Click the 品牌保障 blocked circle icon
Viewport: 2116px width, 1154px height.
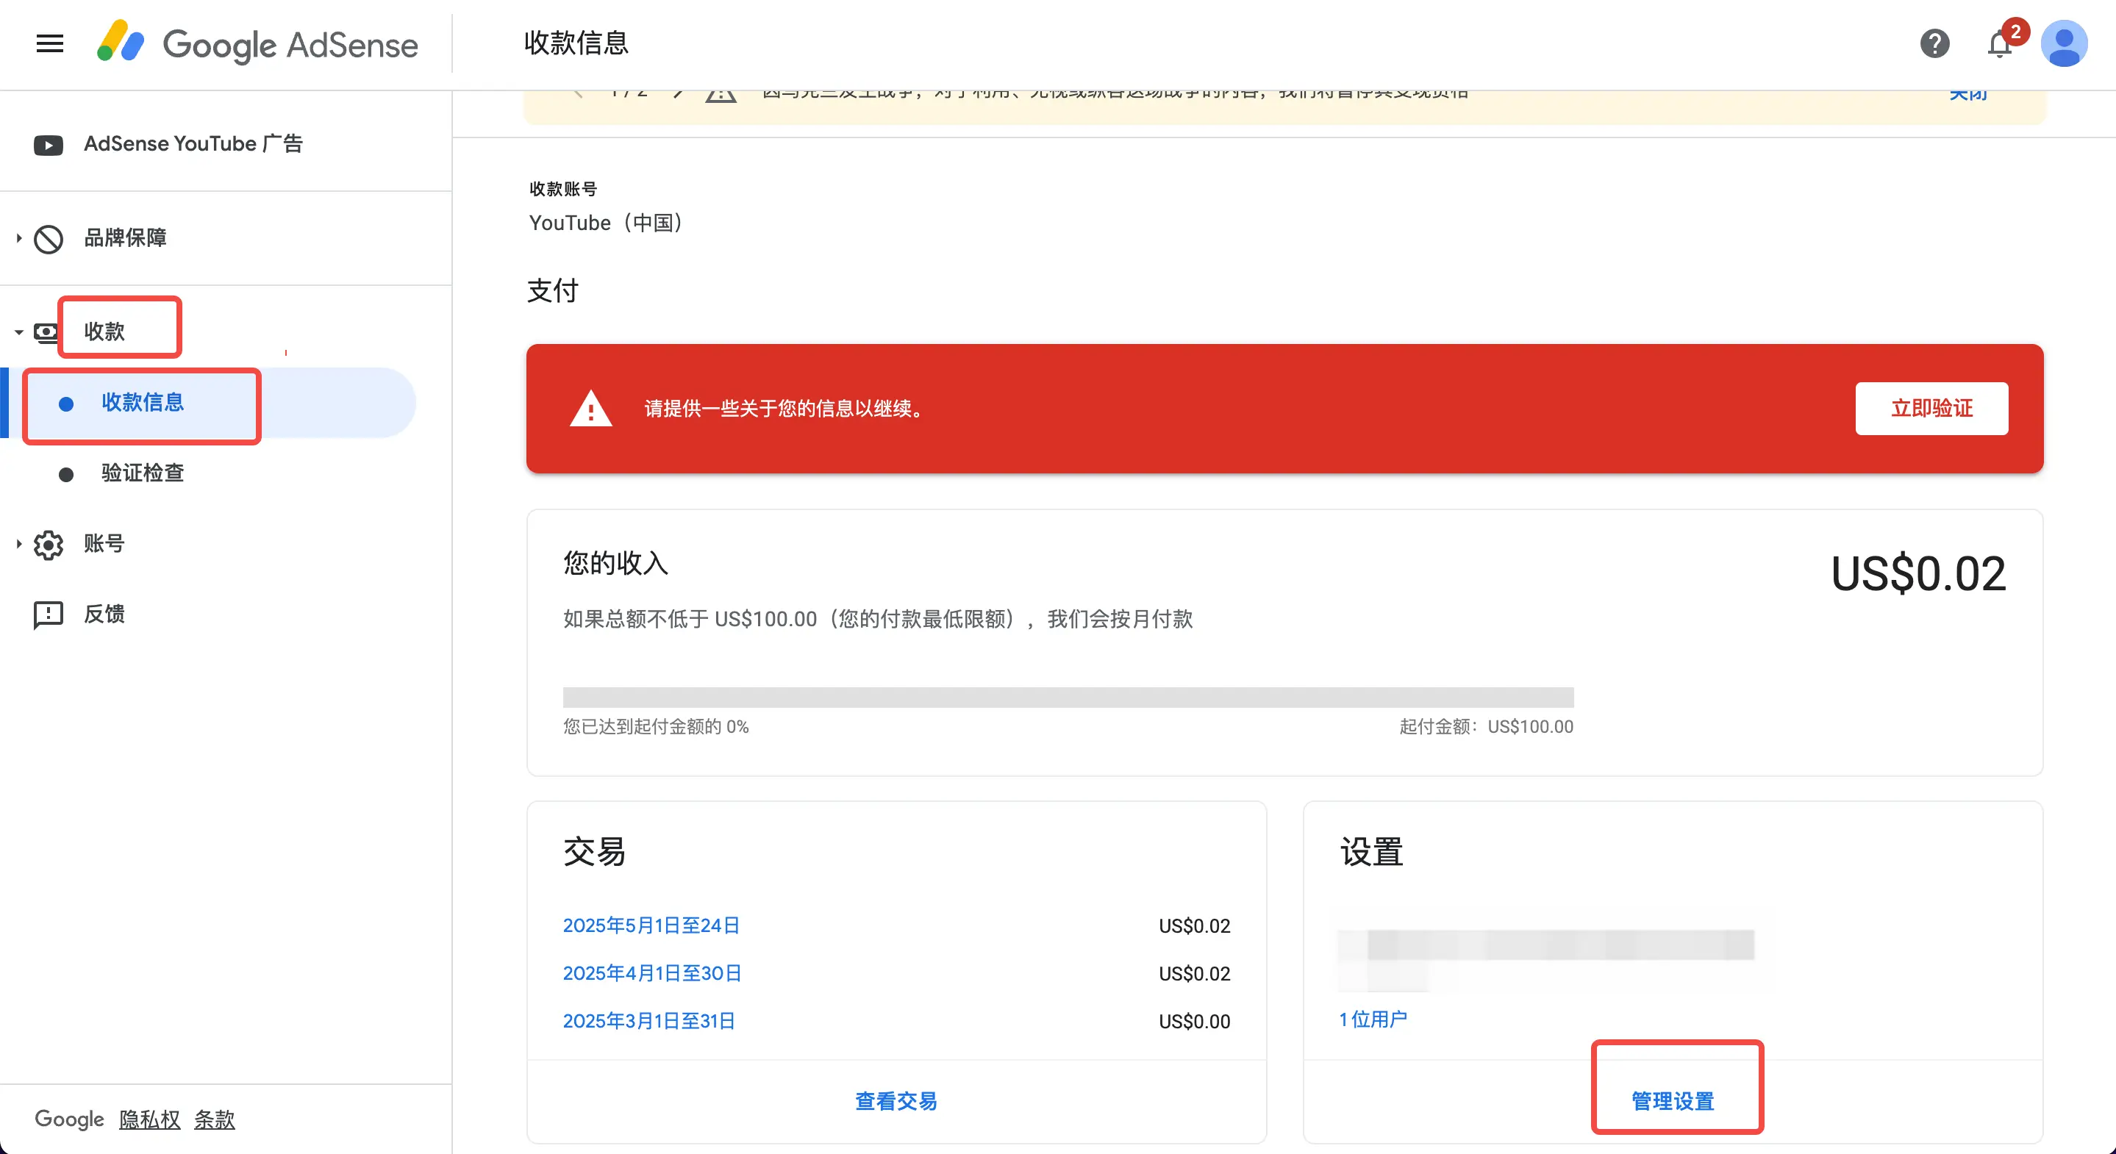(49, 239)
